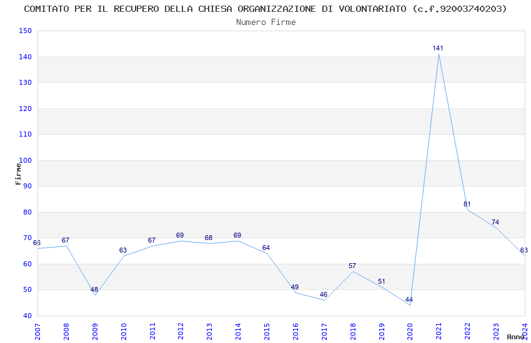Select the 69 data label for year 2012

pos(180,235)
